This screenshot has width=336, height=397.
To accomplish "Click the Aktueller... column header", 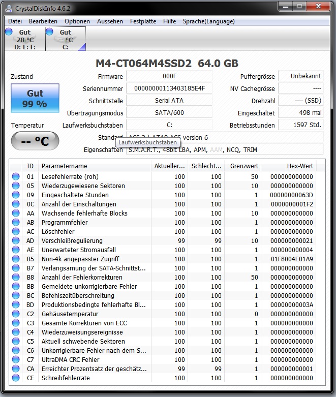I will click(x=169, y=166).
